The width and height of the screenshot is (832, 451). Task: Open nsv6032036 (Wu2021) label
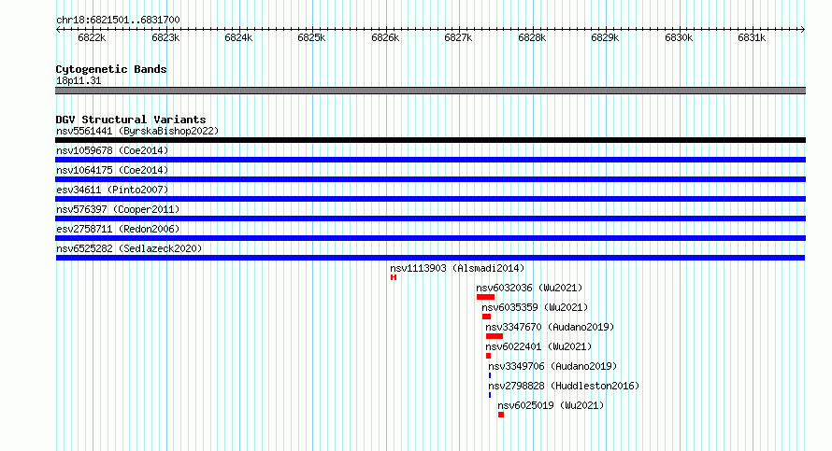(529, 288)
